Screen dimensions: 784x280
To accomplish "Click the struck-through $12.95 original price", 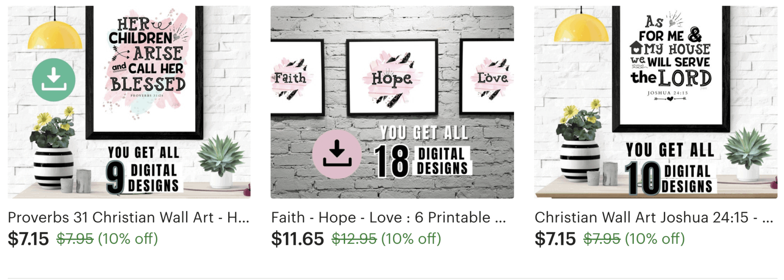I will (x=354, y=239).
